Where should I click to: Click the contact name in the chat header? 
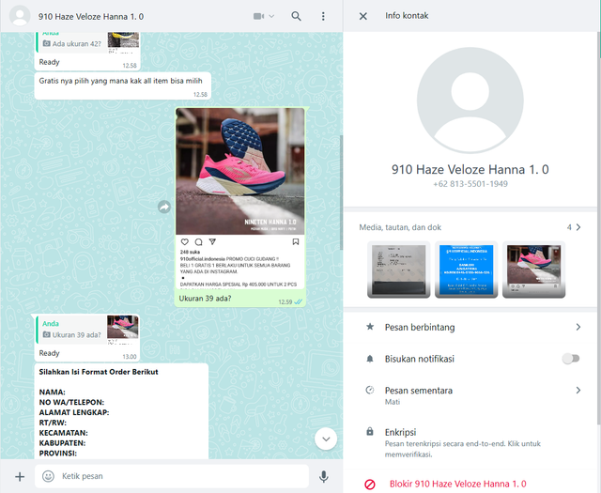(91, 17)
